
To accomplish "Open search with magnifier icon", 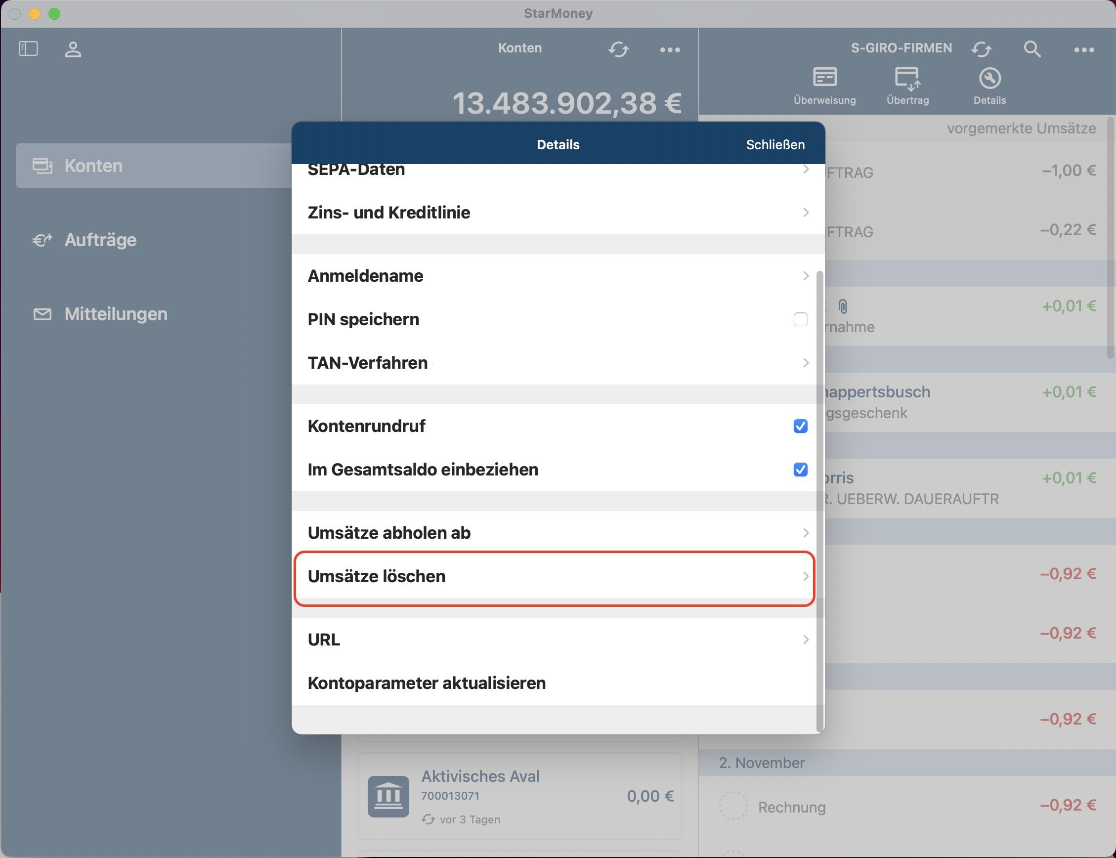I will pos(1031,49).
